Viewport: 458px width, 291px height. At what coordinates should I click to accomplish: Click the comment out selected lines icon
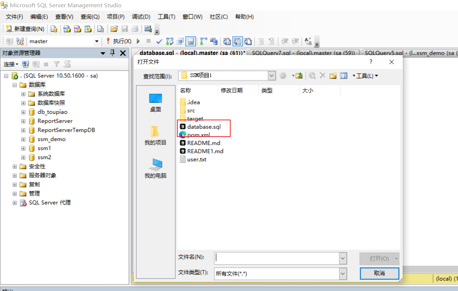click(x=261, y=41)
